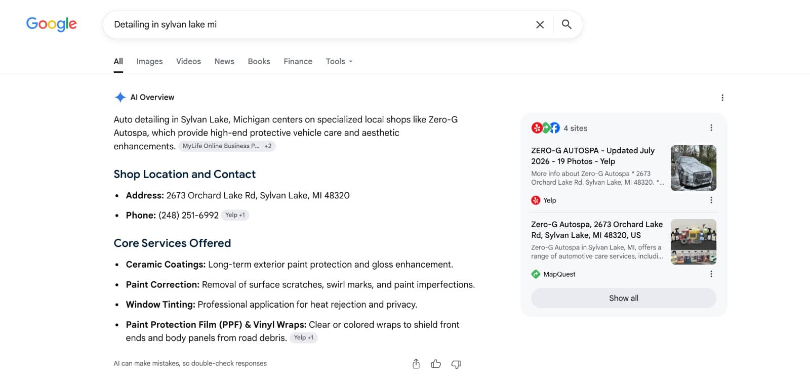Give thumbs up to AI Overview
This screenshot has width=810, height=381.
click(436, 364)
